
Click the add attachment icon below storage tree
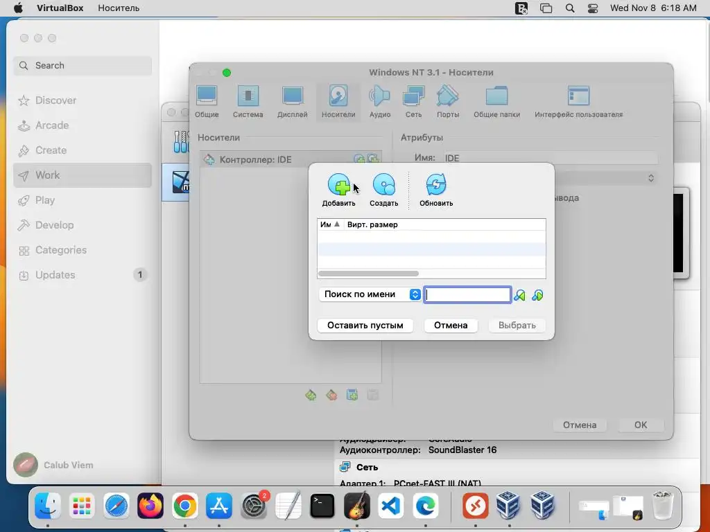352,396
